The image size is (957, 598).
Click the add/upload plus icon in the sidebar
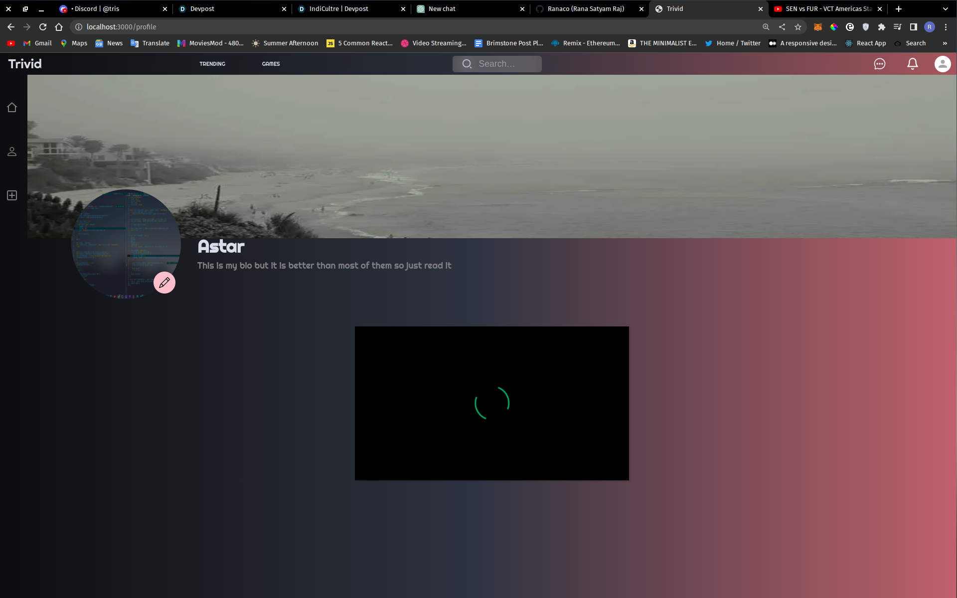pyautogui.click(x=12, y=195)
